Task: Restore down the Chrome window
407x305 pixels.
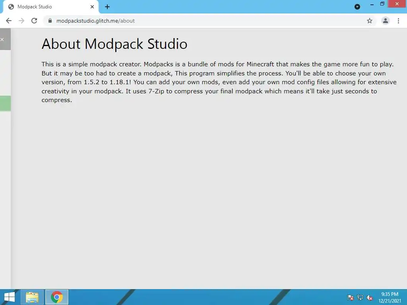Action: pyautogui.click(x=382, y=4)
